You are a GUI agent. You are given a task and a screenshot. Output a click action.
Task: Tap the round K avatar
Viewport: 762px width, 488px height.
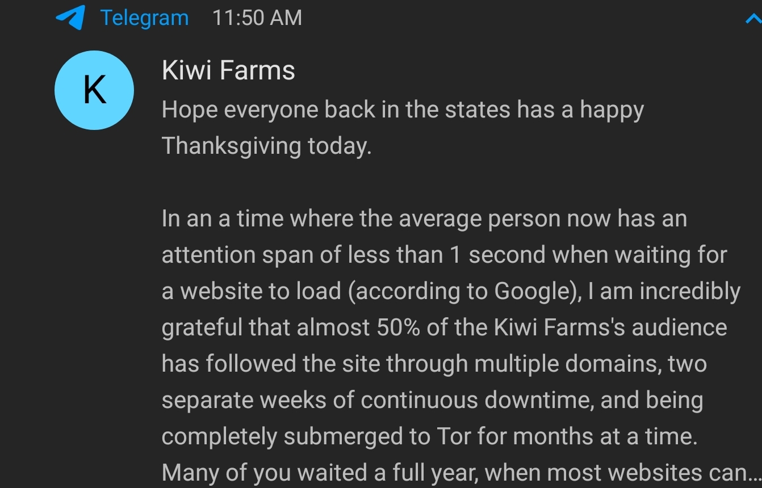[x=94, y=90]
